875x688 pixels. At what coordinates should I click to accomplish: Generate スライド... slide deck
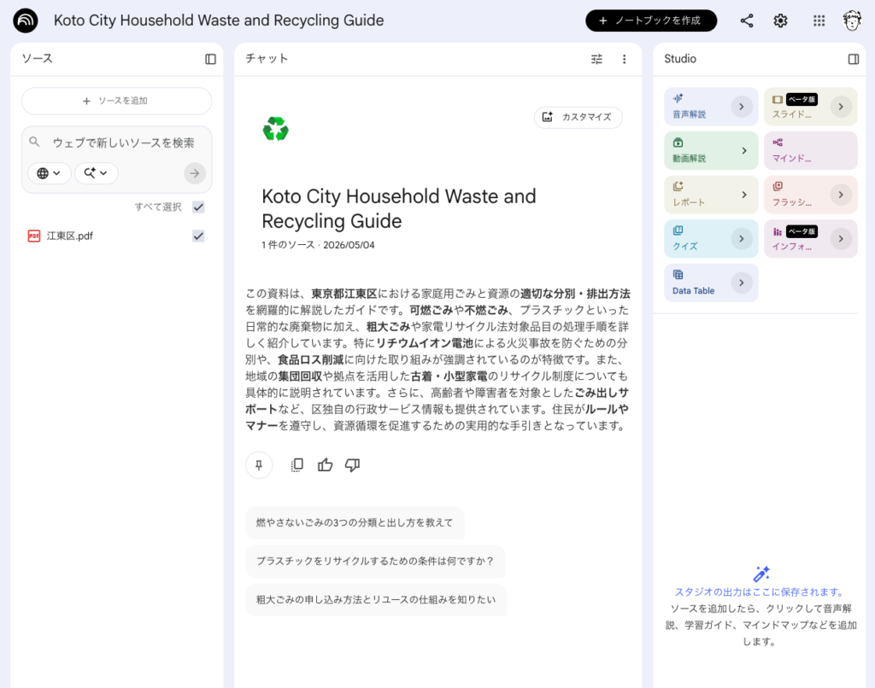click(810, 107)
